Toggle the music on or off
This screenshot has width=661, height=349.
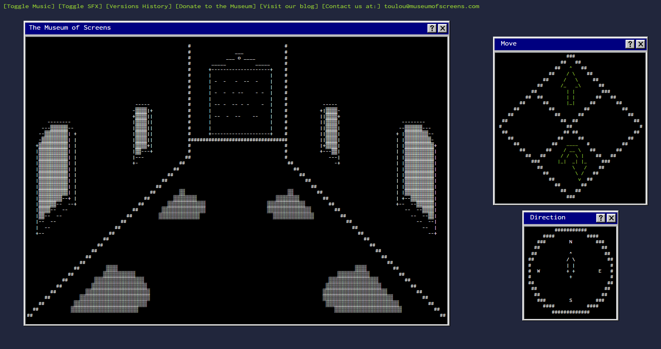pyautogui.click(x=29, y=6)
